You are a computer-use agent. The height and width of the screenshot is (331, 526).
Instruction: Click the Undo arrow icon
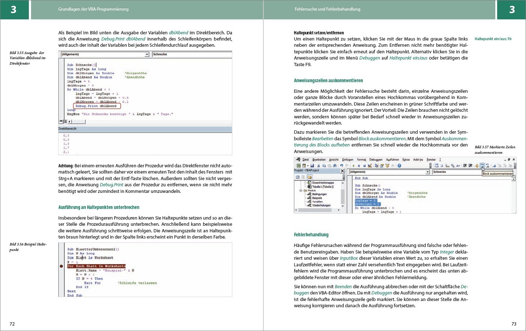click(342, 165)
